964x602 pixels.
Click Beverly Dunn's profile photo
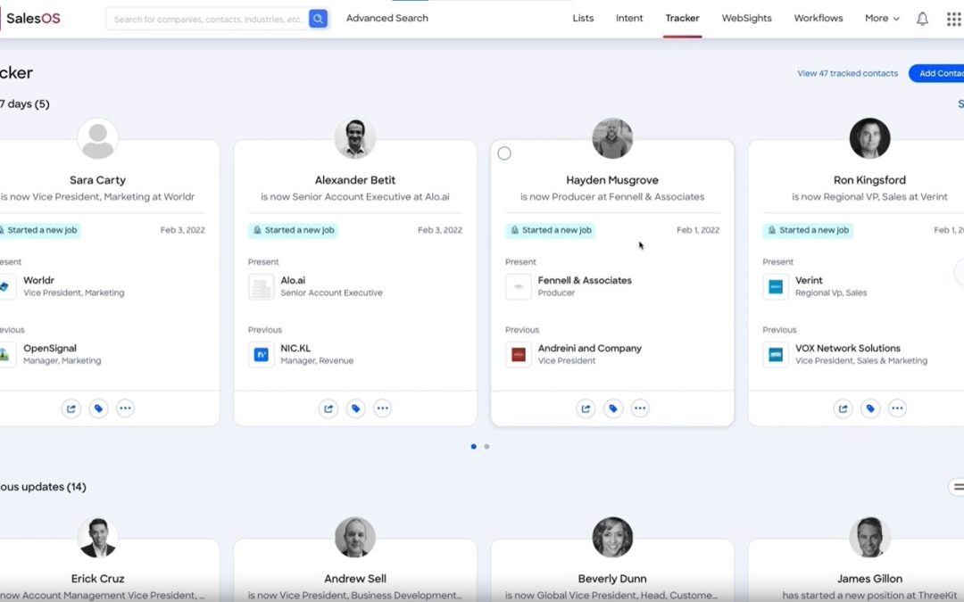(611, 538)
